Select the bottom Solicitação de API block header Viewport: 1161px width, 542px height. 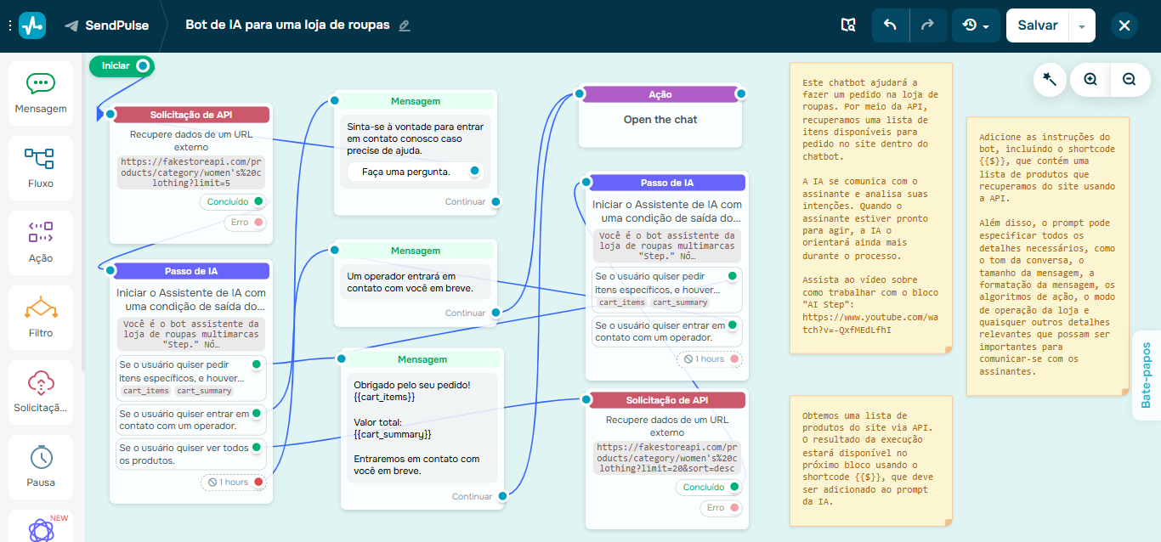click(x=667, y=400)
